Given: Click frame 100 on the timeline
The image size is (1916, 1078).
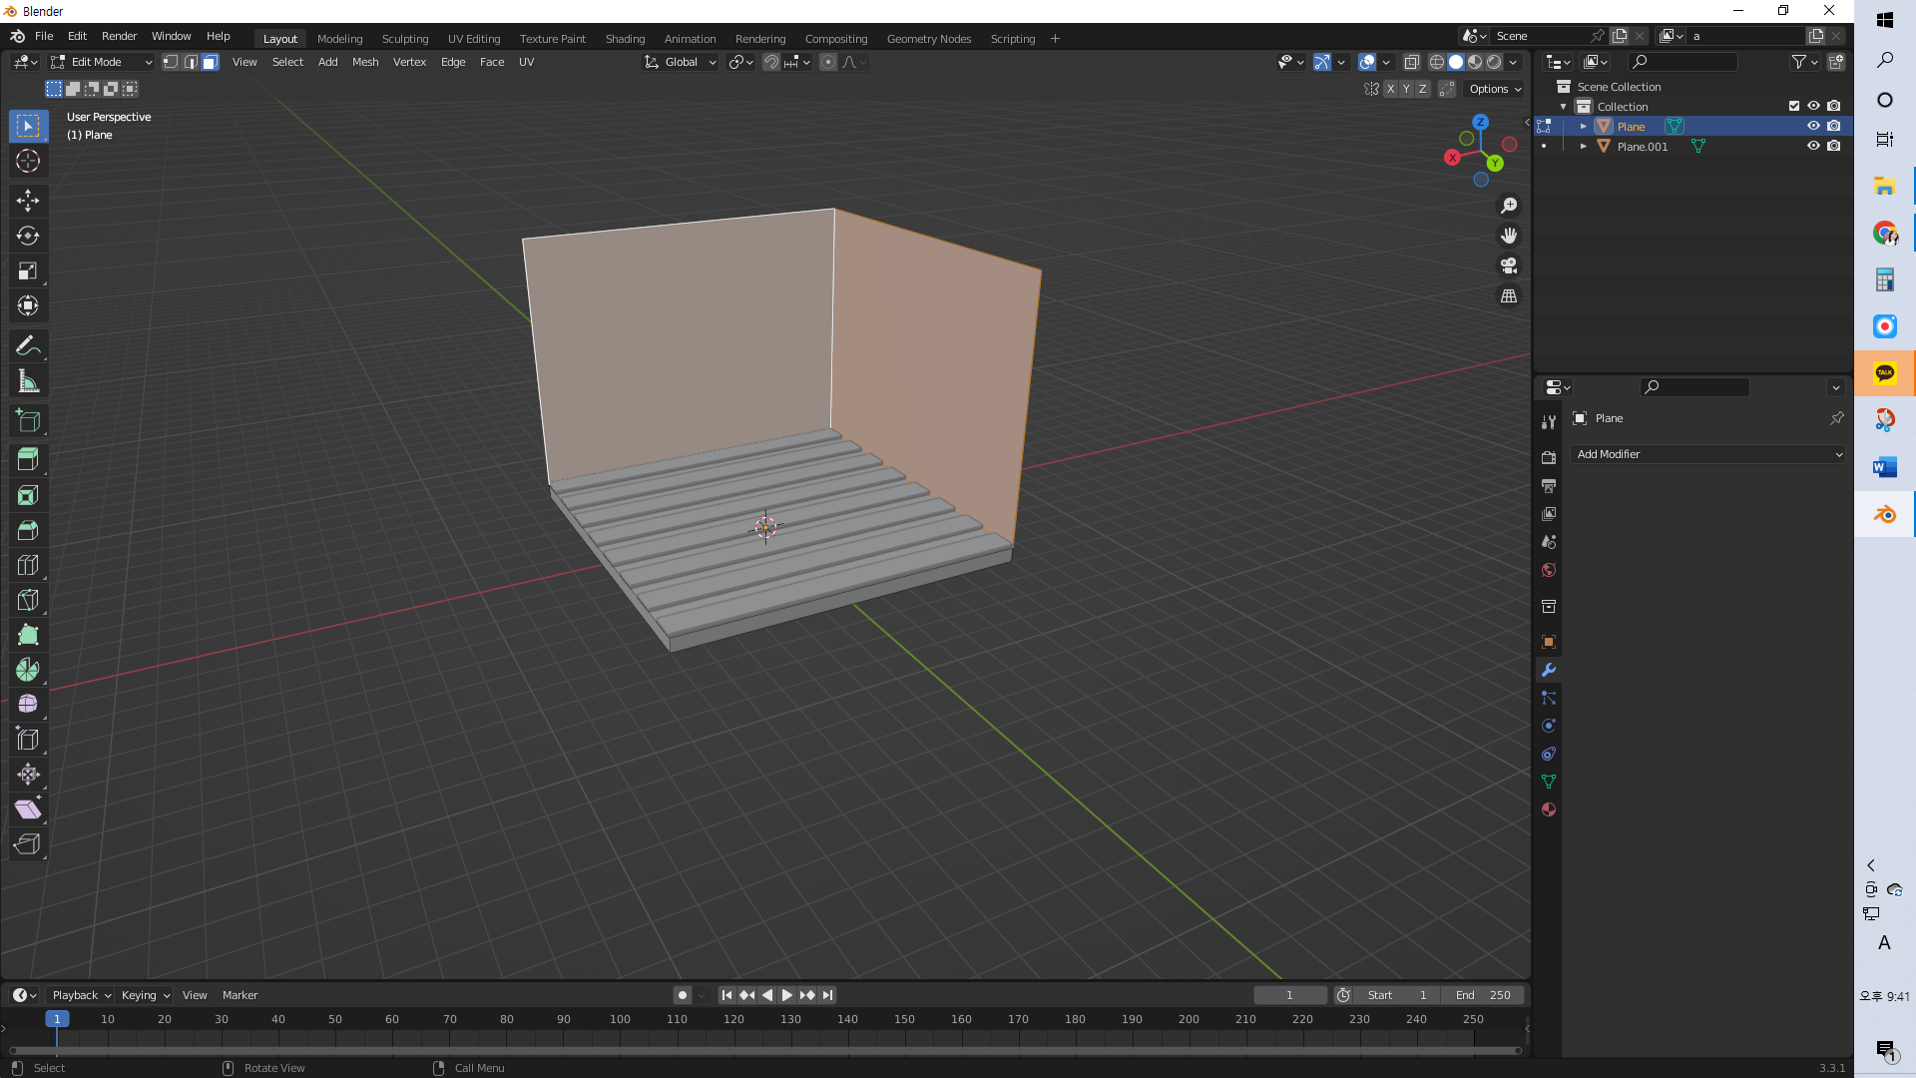Looking at the screenshot, I should pyautogui.click(x=620, y=1020).
